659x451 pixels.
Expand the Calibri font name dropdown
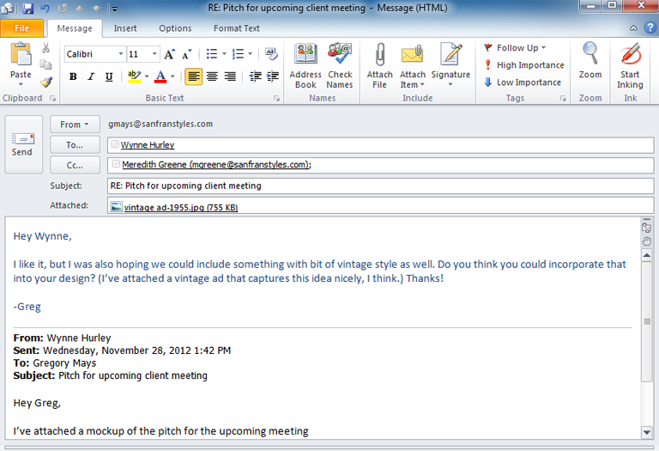(x=120, y=54)
